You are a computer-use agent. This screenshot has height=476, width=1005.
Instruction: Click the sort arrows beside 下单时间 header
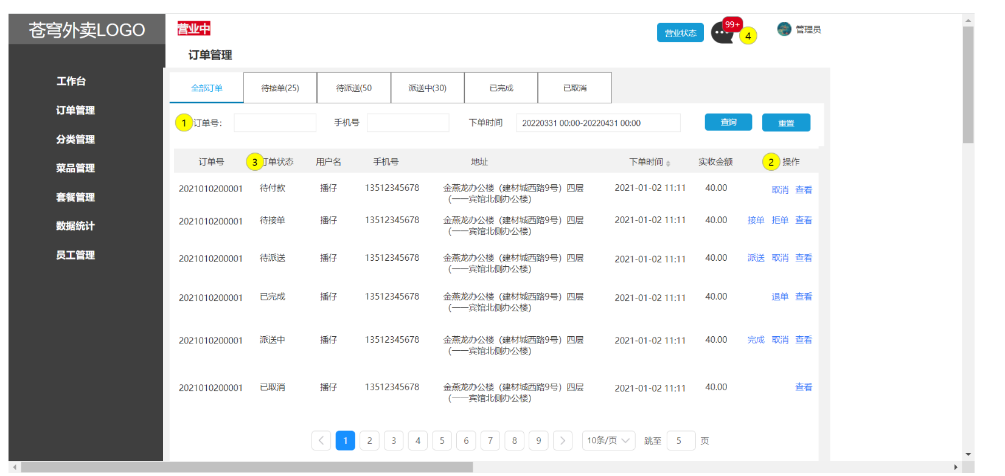coord(668,163)
